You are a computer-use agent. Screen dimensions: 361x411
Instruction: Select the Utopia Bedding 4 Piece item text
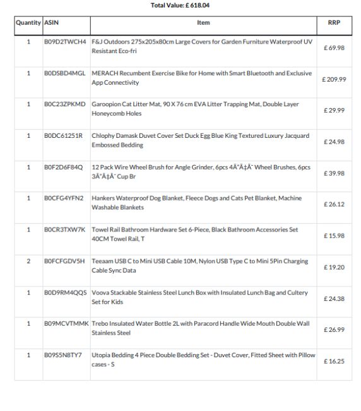point(203,360)
